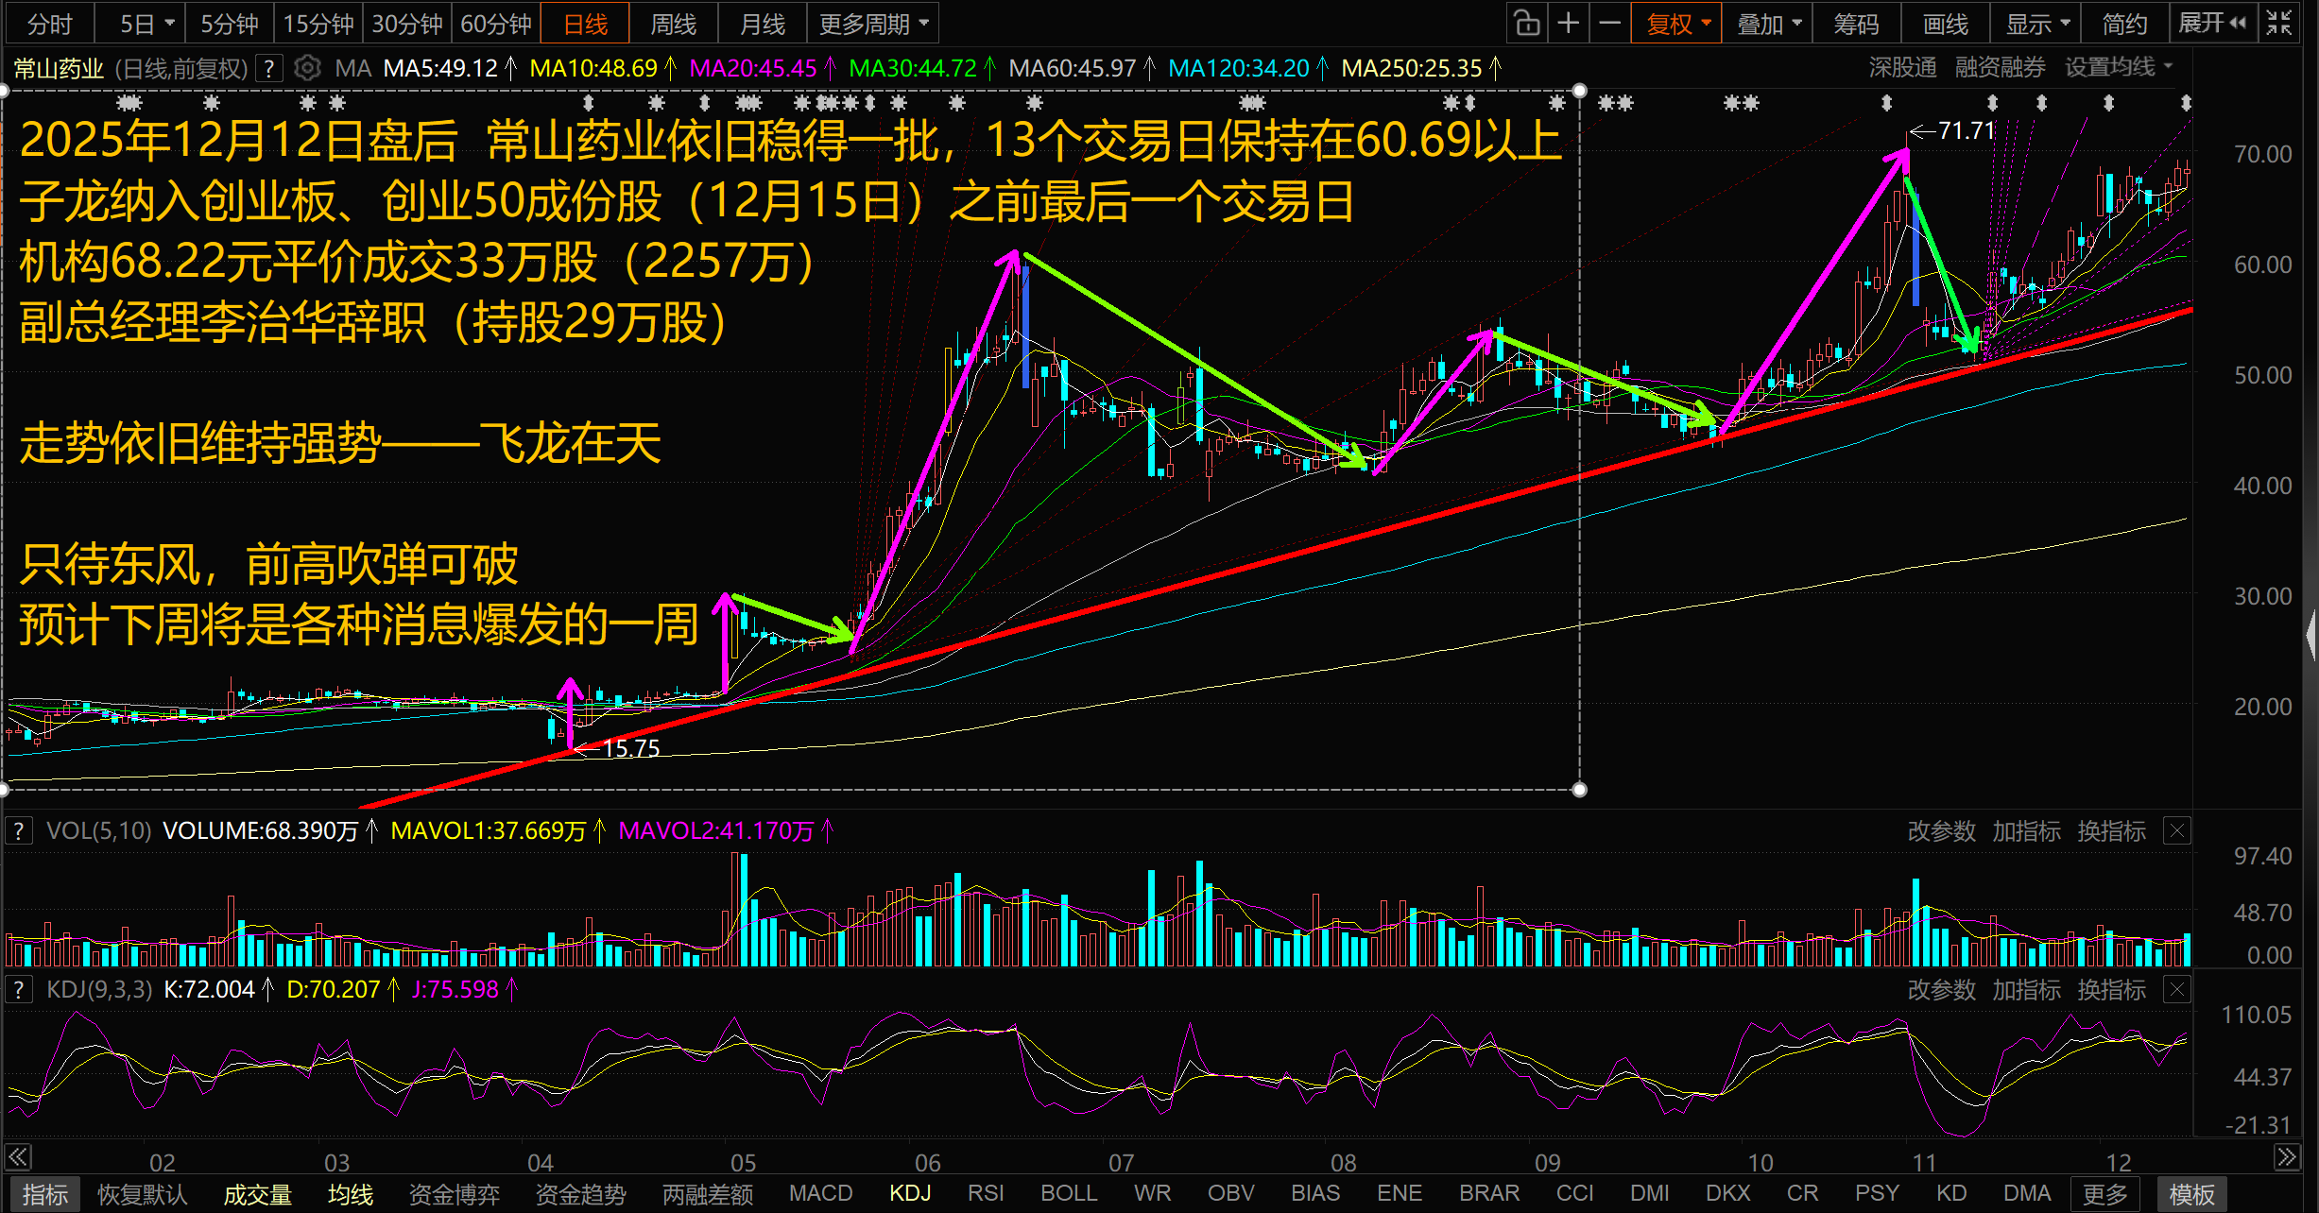The height and width of the screenshot is (1213, 2319).
Task: Close the VOL indicator panel
Action: point(2177,831)
